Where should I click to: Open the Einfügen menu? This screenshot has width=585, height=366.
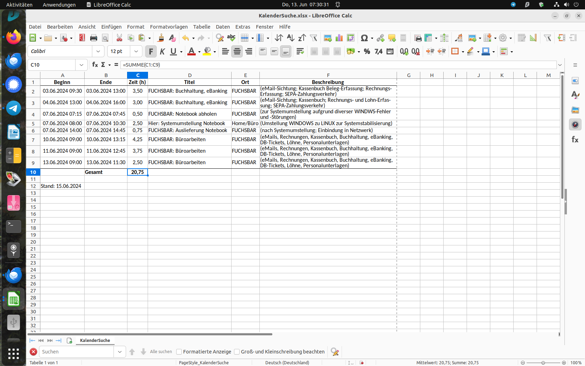click(x=111, y=27)
